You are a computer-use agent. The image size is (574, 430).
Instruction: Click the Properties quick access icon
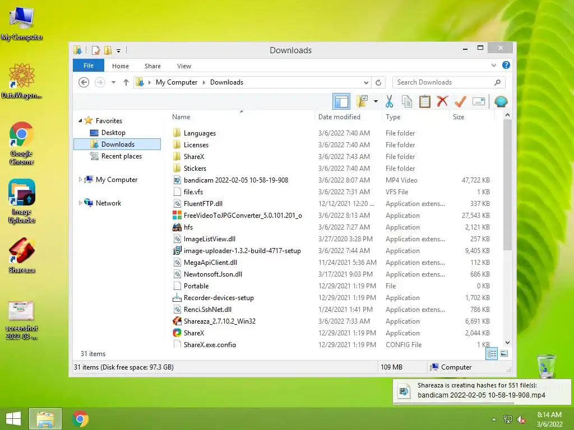[x=95, y=50]
